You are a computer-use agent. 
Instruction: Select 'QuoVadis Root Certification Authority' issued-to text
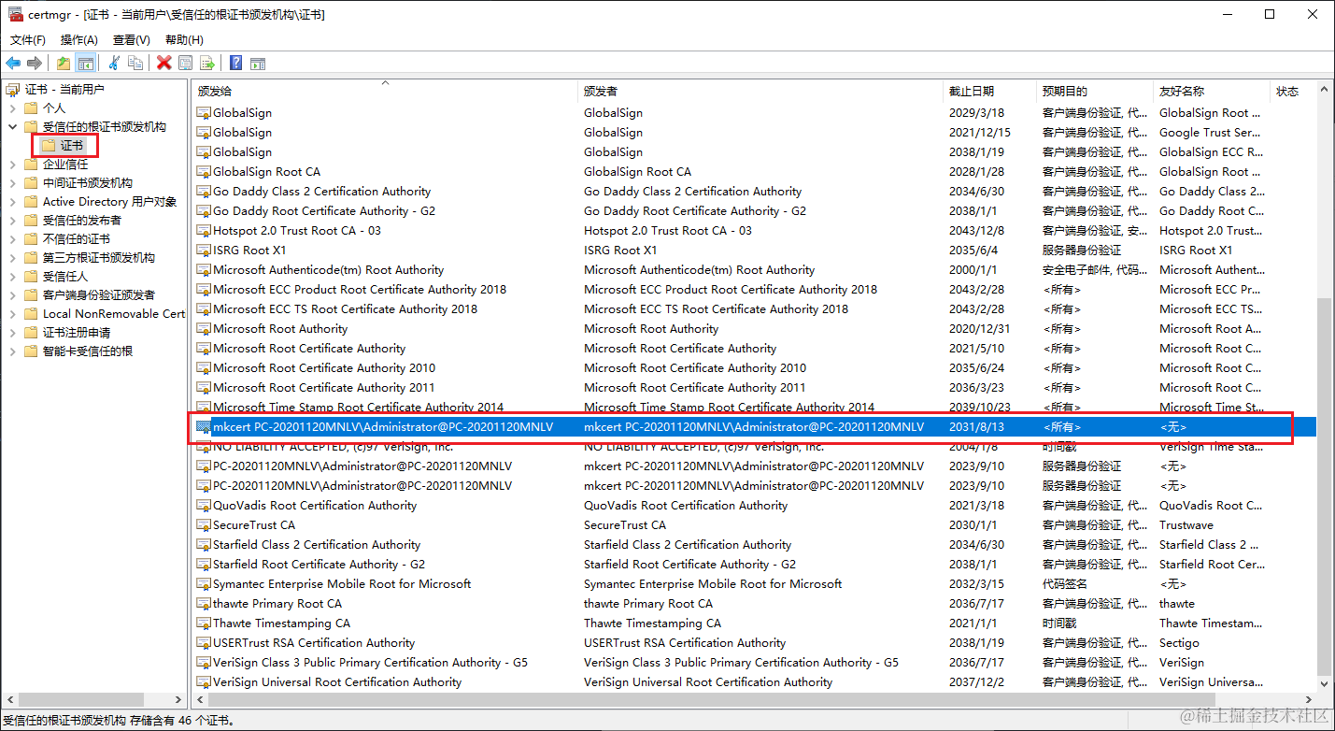315,506
